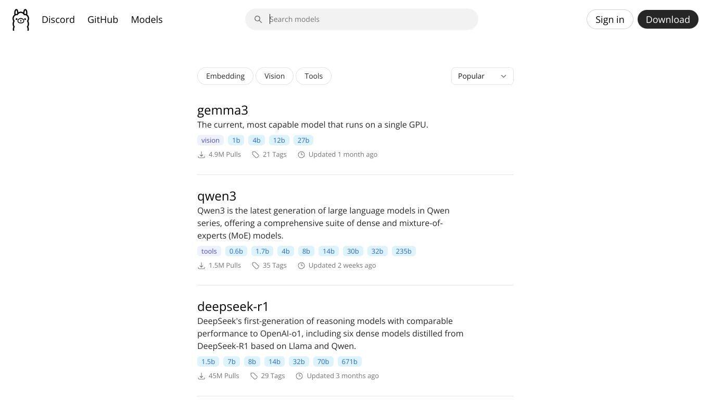Click deepseek-r1 14b size tag
The image size is (711, 400).
tap(274, 361)
